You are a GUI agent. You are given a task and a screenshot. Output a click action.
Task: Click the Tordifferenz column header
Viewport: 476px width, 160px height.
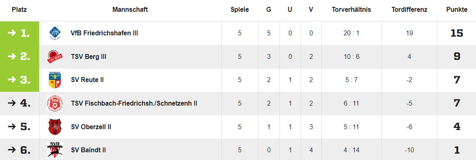(x=409, y=10)
